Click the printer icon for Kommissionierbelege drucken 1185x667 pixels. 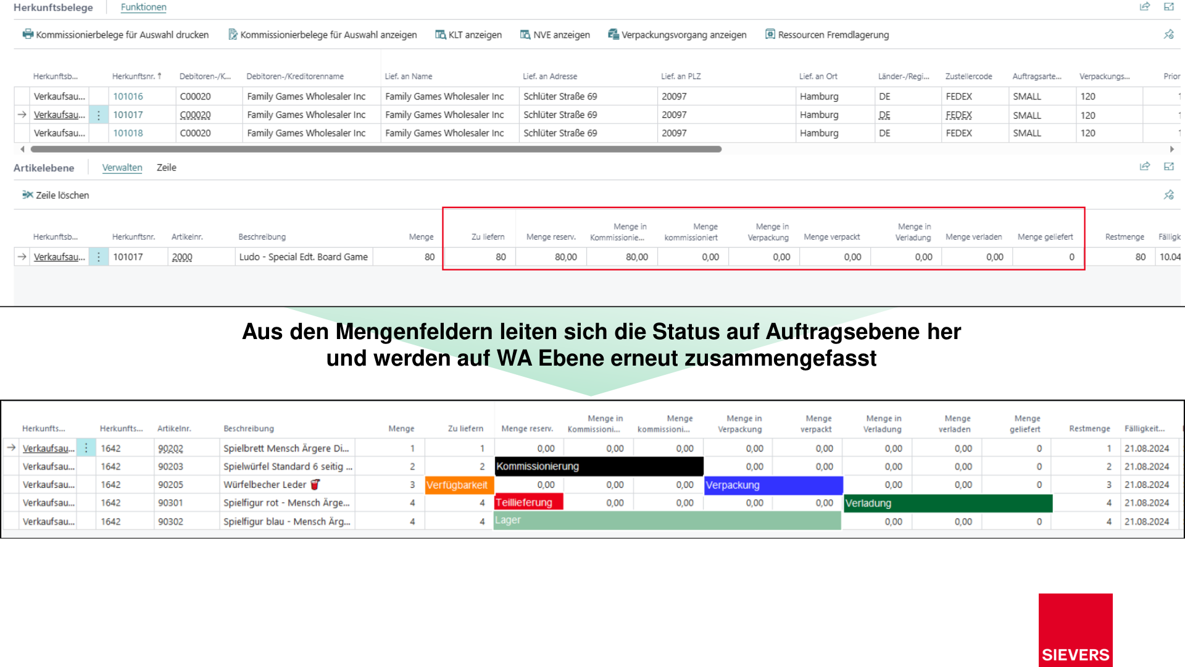pyautogui.click(x=28, y=35)
